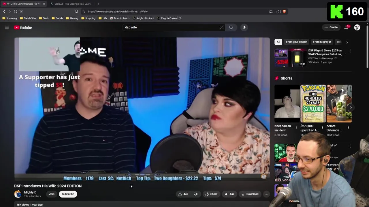Screen dimensions: 369x207
Task: Click the video player to pause
Action: (x=142, y=109)
